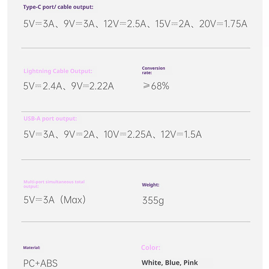Click the 9V=2.22A Lightning value
This screenshot has width=269, height=269.
click(92, 86)
